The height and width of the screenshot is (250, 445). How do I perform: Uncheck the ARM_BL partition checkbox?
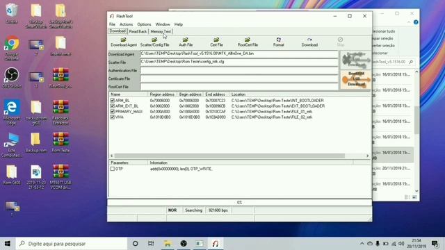click(113, 100)
